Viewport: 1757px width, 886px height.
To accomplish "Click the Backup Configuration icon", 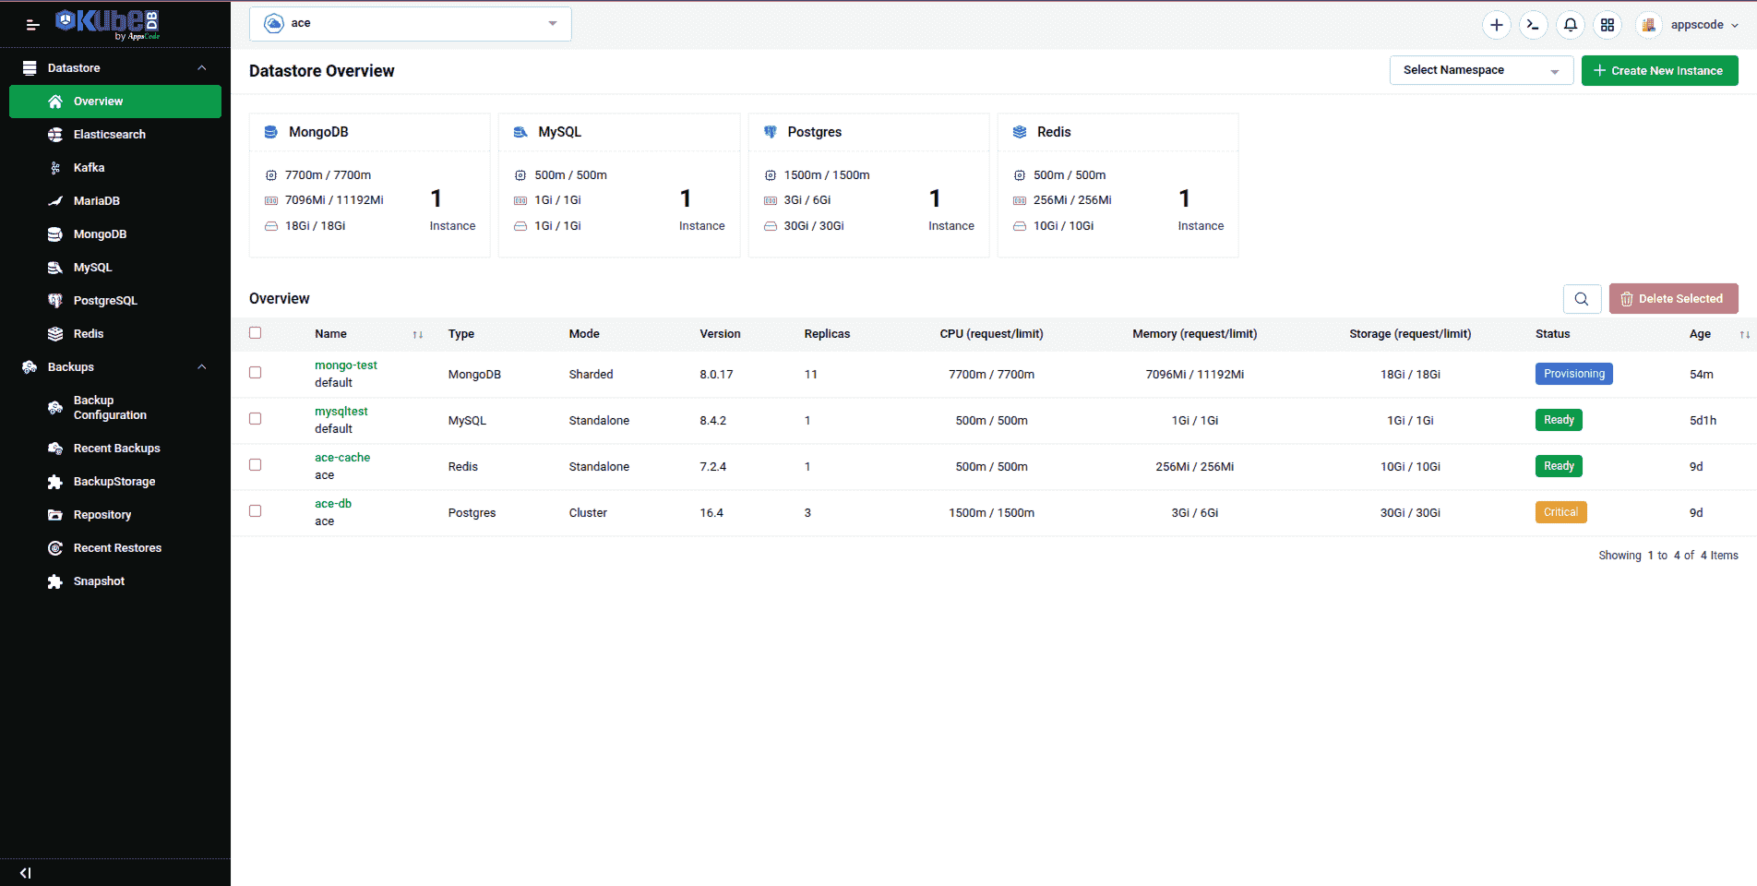I will 55,408.
